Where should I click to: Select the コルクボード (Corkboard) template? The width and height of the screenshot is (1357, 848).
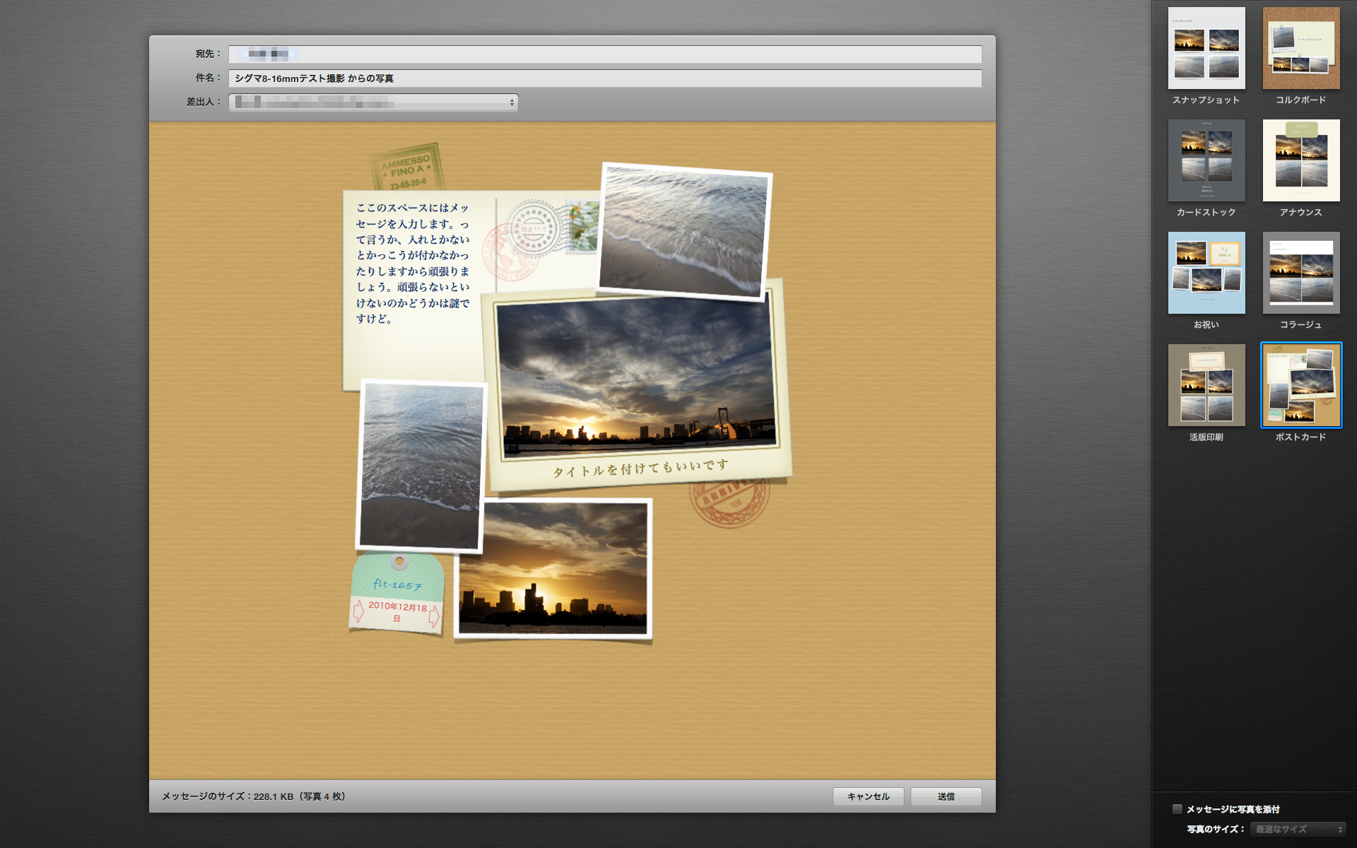click(1300, 47)
